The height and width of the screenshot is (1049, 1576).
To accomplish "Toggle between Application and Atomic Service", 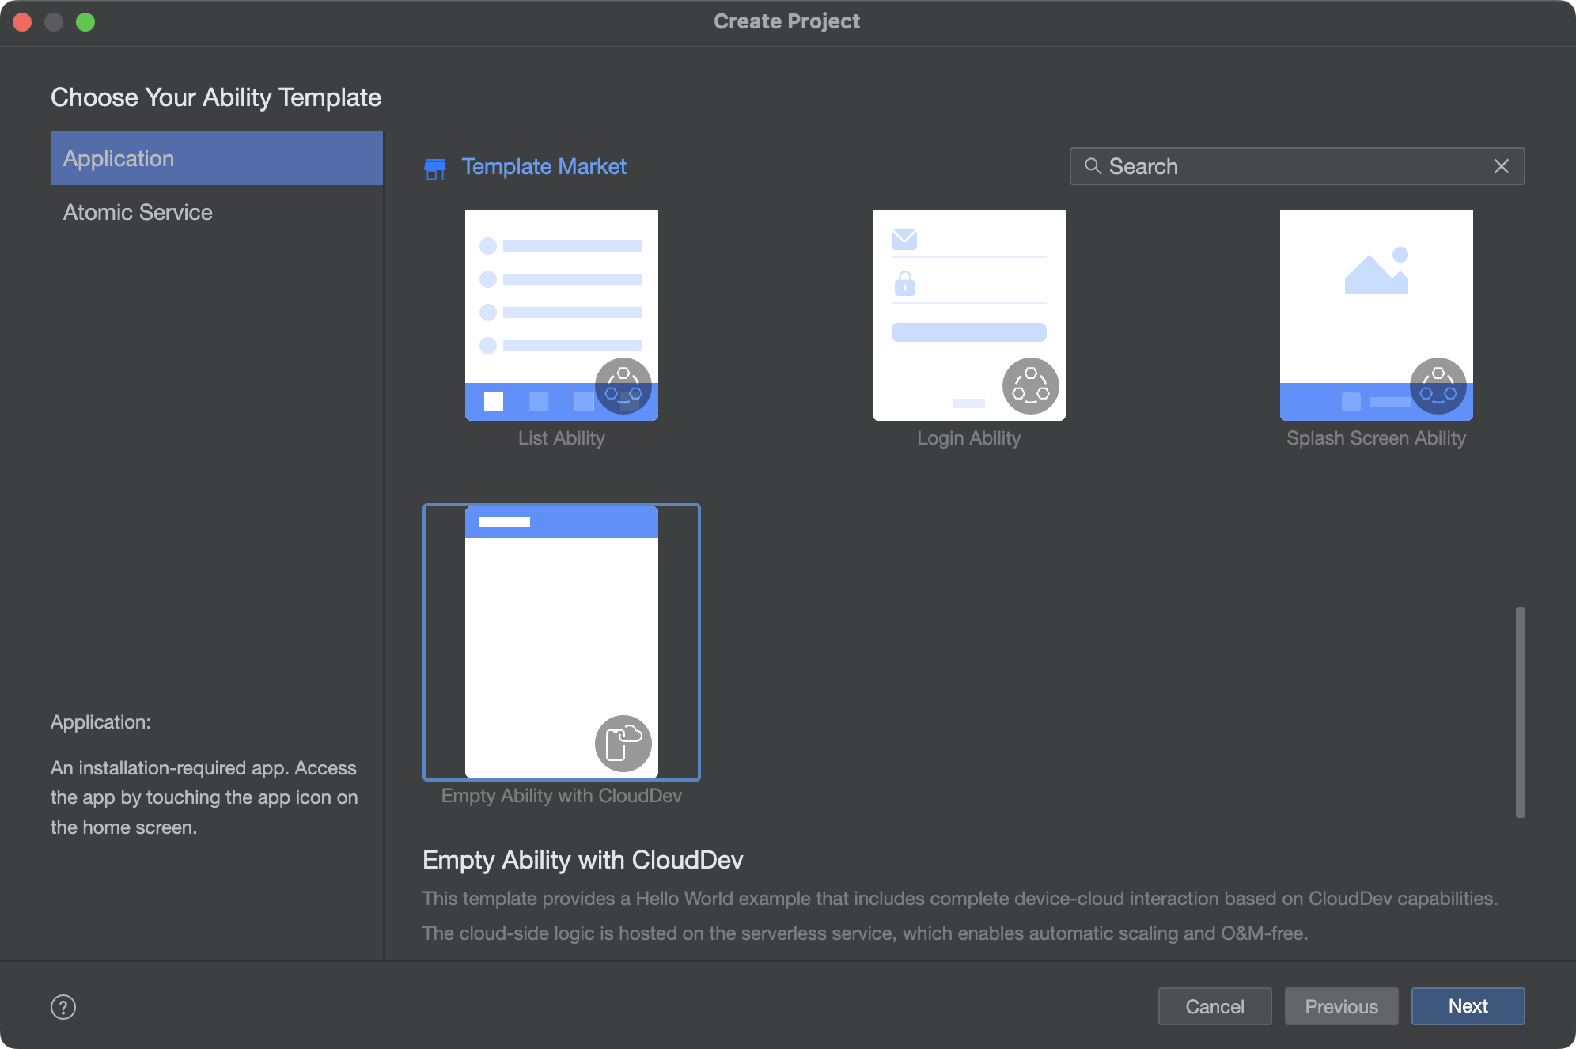I will coord(138,212).
